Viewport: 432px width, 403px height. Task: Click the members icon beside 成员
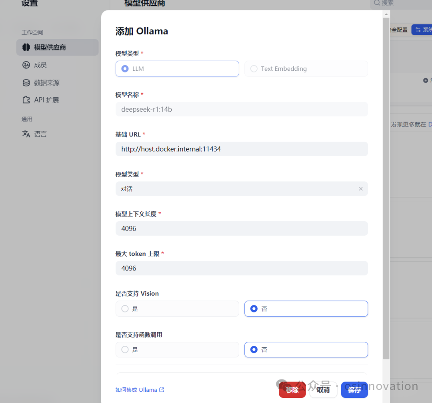coord(26,65)
